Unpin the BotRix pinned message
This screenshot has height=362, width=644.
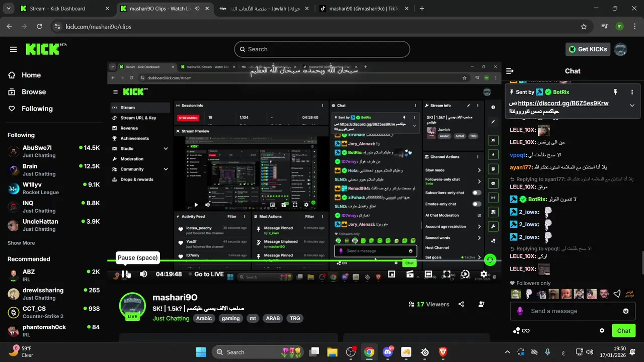615,92
